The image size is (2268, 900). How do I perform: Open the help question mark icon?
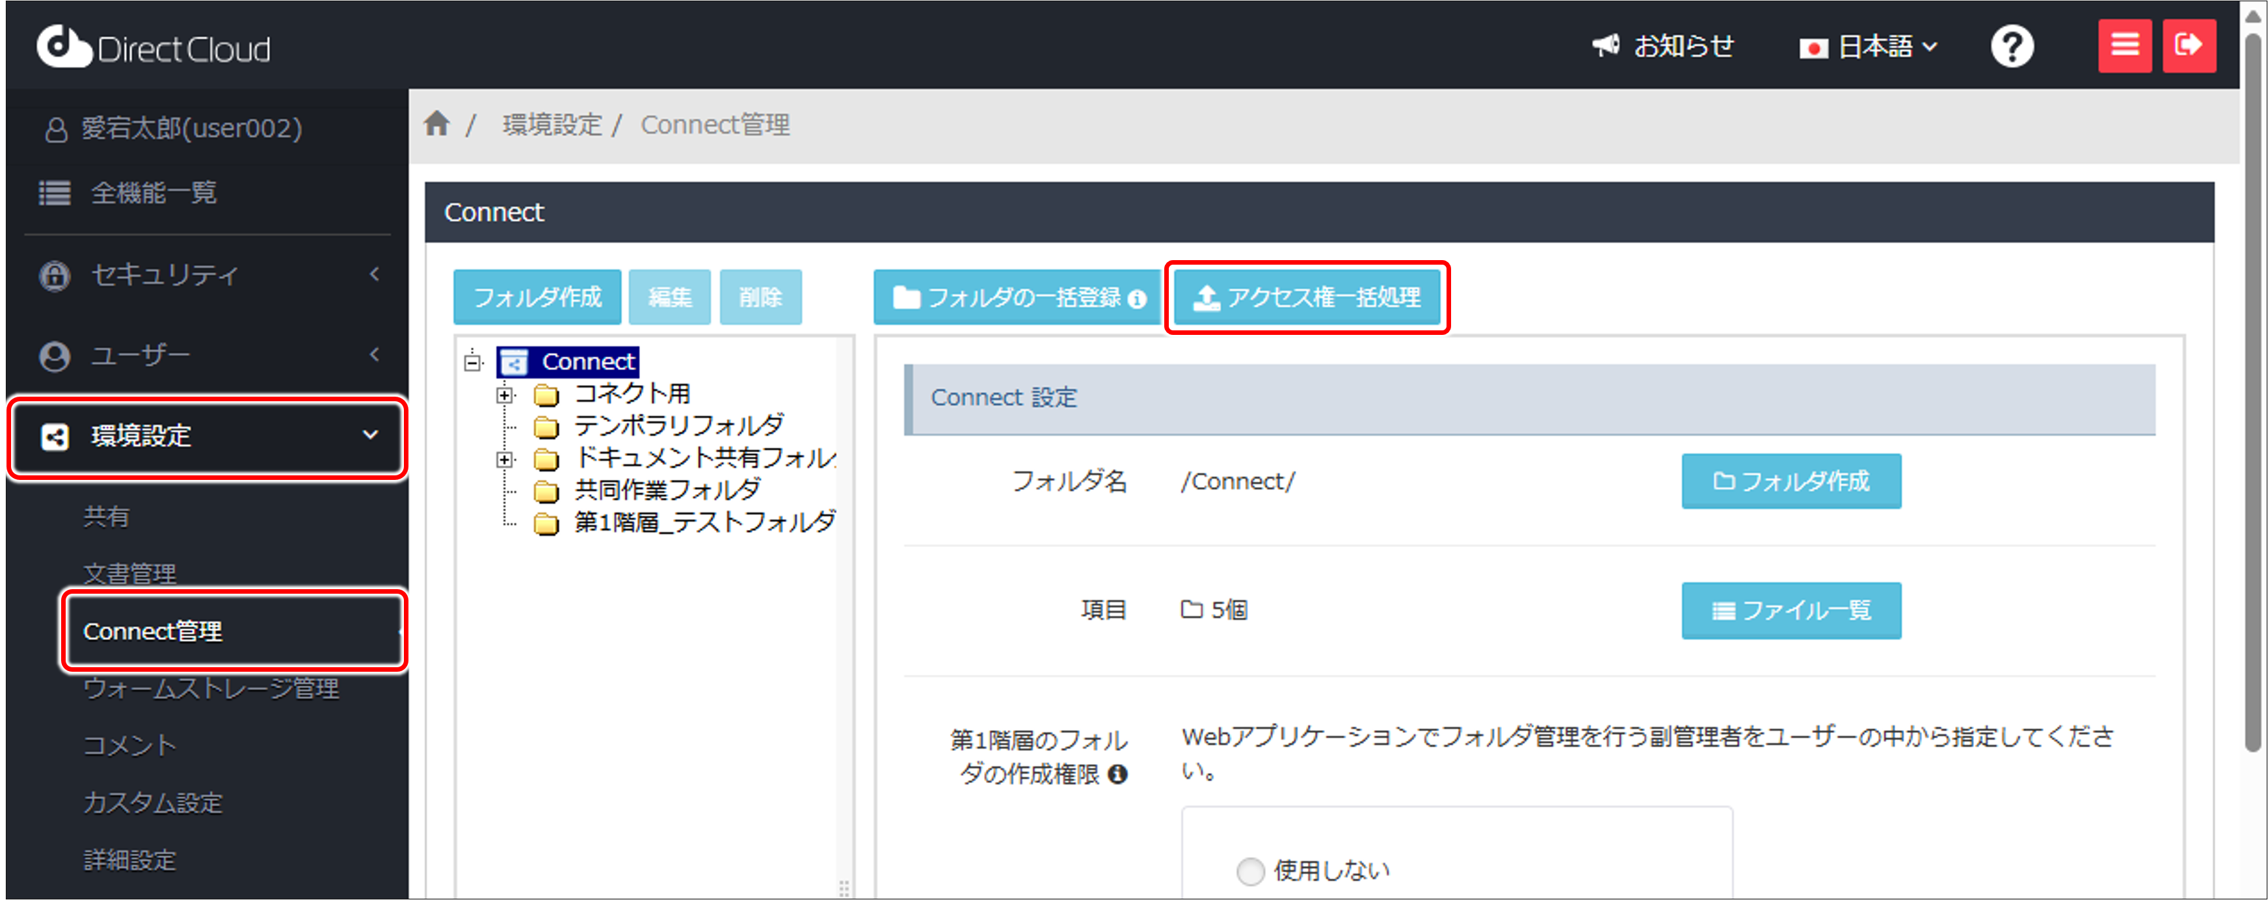2012,46
